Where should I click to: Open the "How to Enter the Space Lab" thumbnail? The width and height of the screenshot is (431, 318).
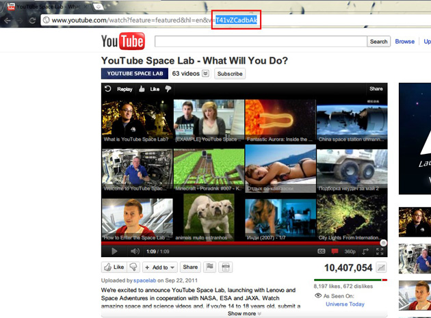pos(137,220)
